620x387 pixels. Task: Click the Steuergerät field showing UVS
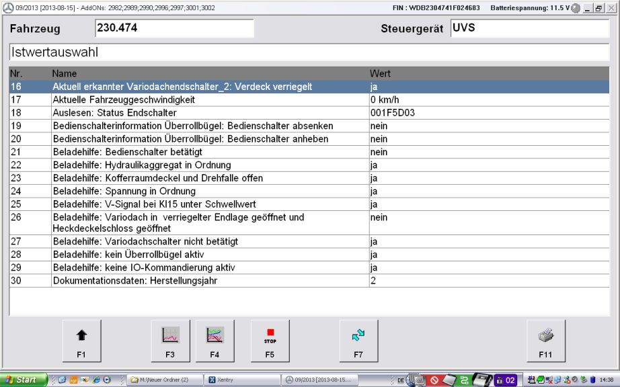point(530,28)
